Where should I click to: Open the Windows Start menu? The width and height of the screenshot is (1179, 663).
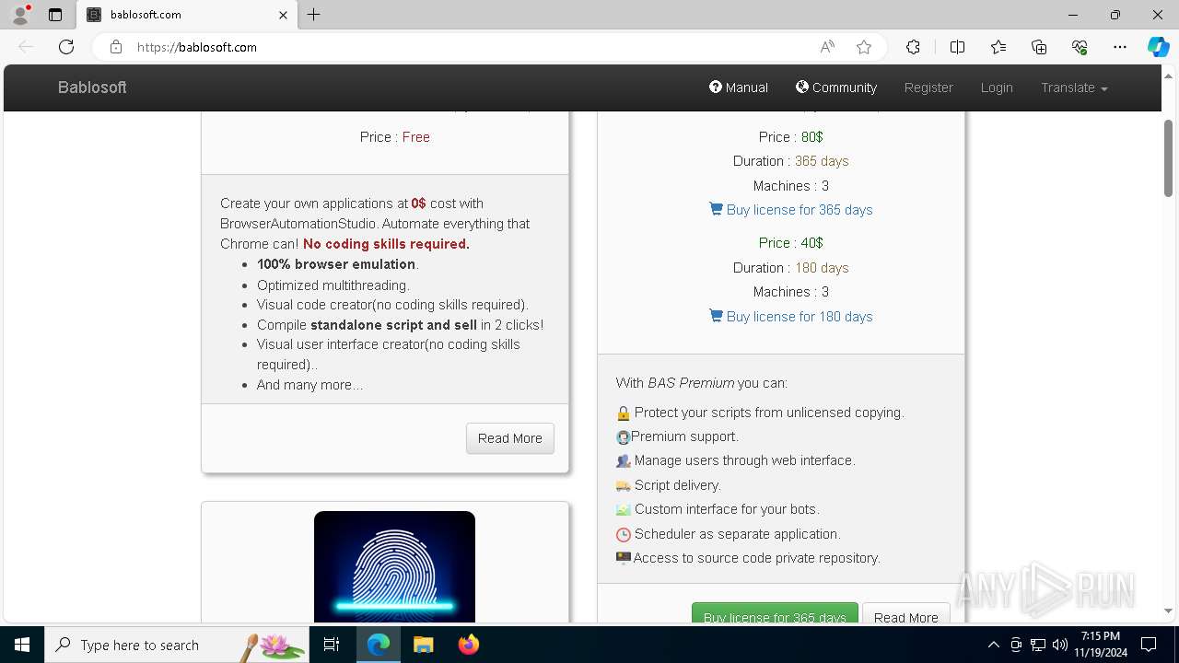click(22, 645)
